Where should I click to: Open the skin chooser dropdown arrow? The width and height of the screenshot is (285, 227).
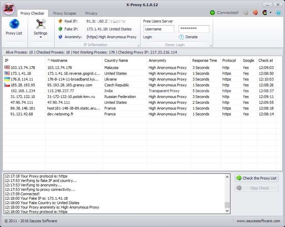(x=270, y=13)
